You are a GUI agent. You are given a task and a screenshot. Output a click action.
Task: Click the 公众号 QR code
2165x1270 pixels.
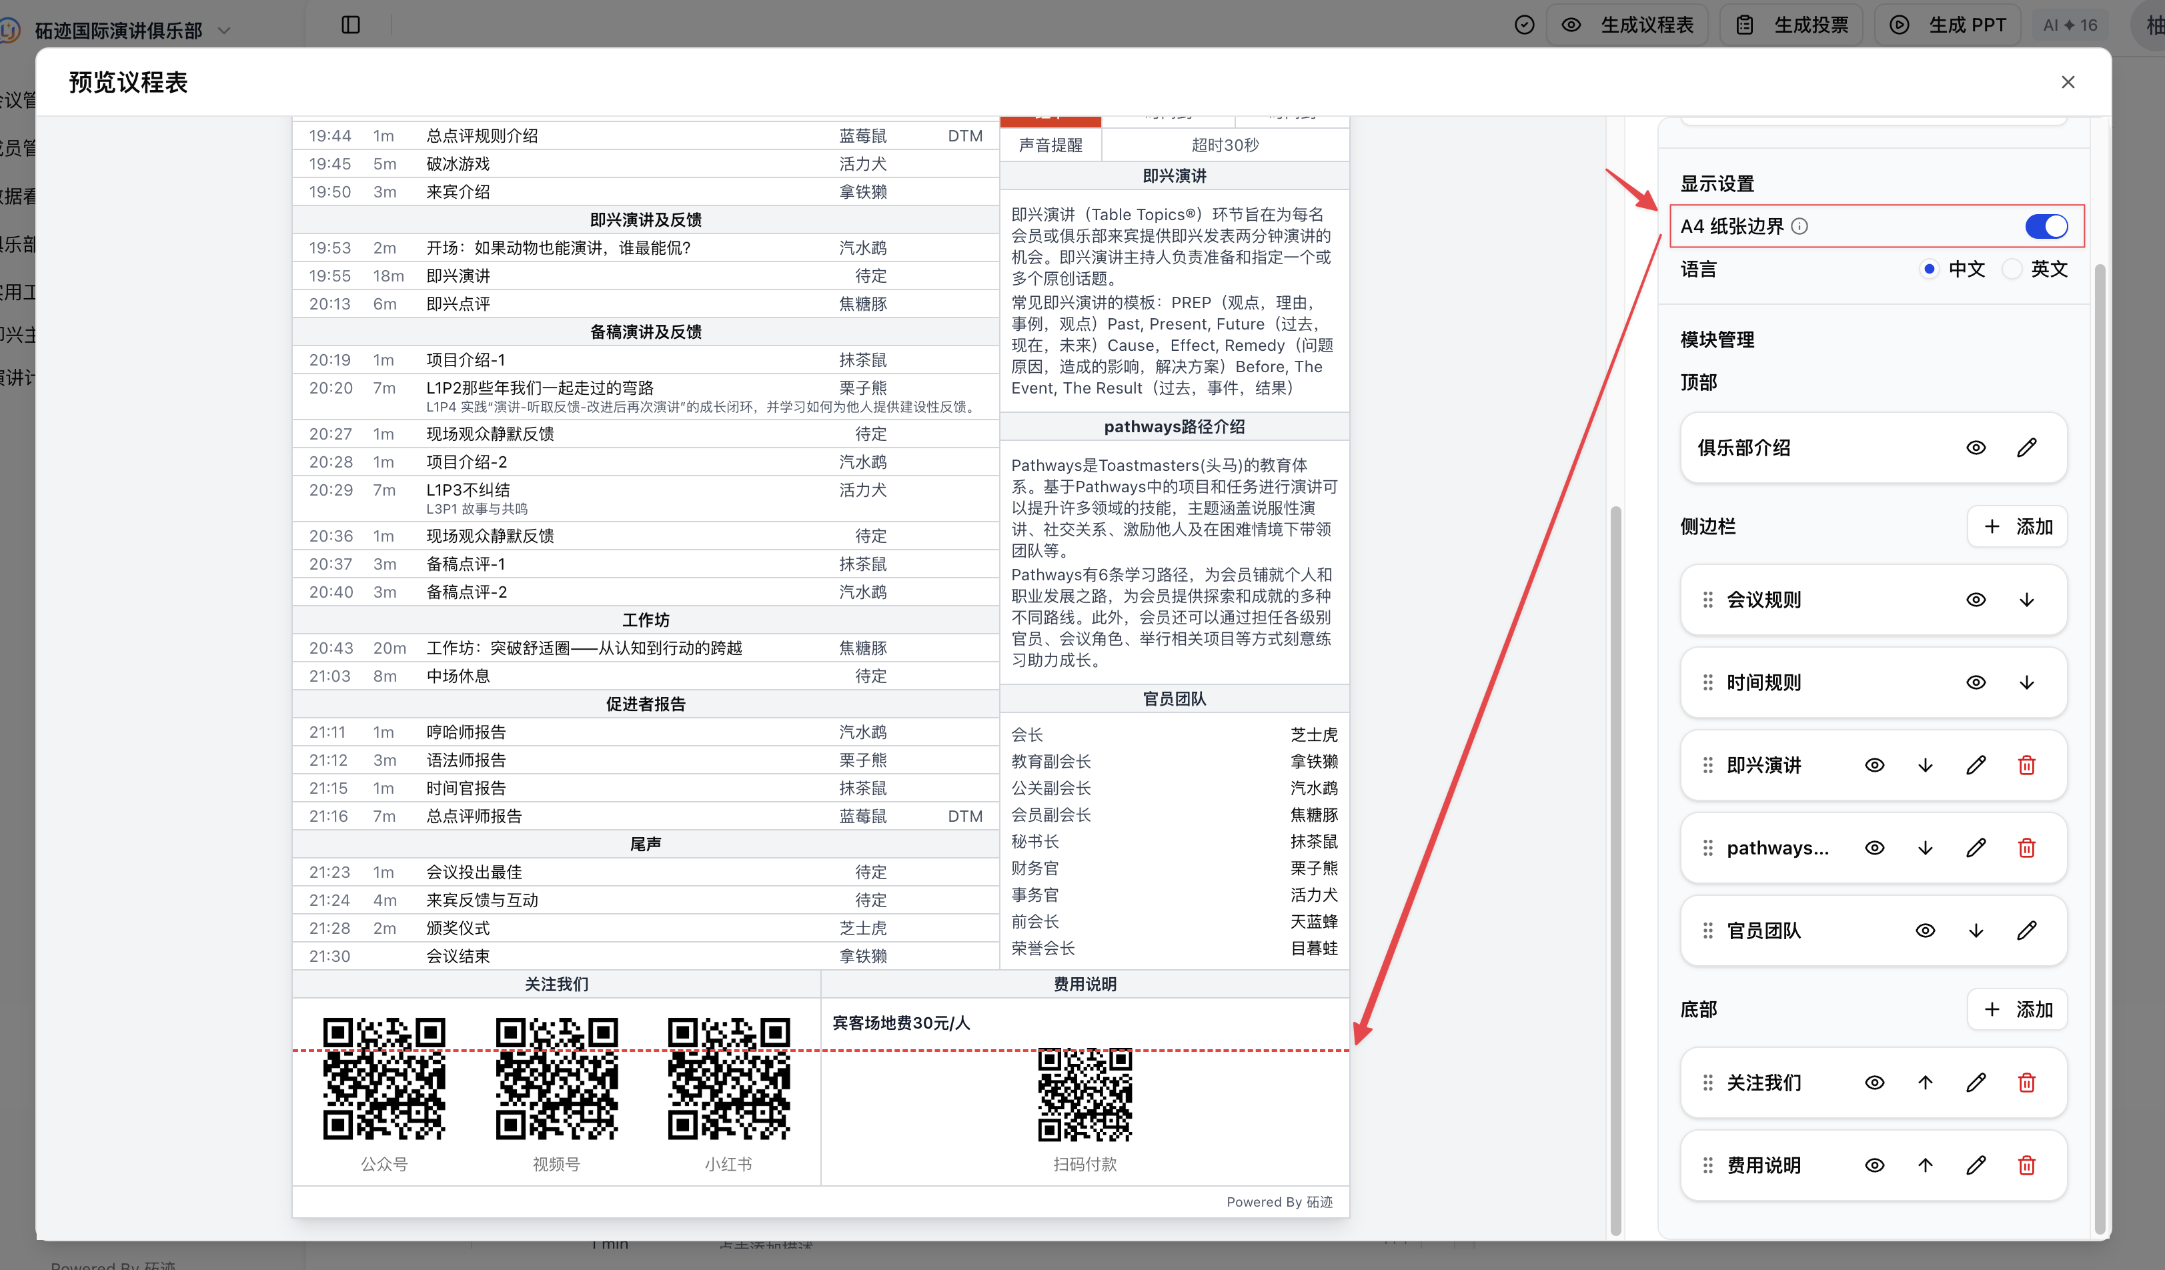pos(384,1079)
